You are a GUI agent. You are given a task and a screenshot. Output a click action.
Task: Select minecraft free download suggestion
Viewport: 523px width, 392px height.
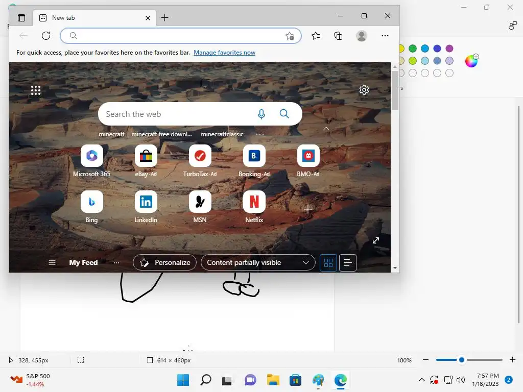coord(161,134)
